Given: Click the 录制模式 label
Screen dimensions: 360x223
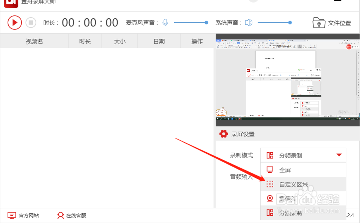Looking at the screenshot, I should (242, 155).
